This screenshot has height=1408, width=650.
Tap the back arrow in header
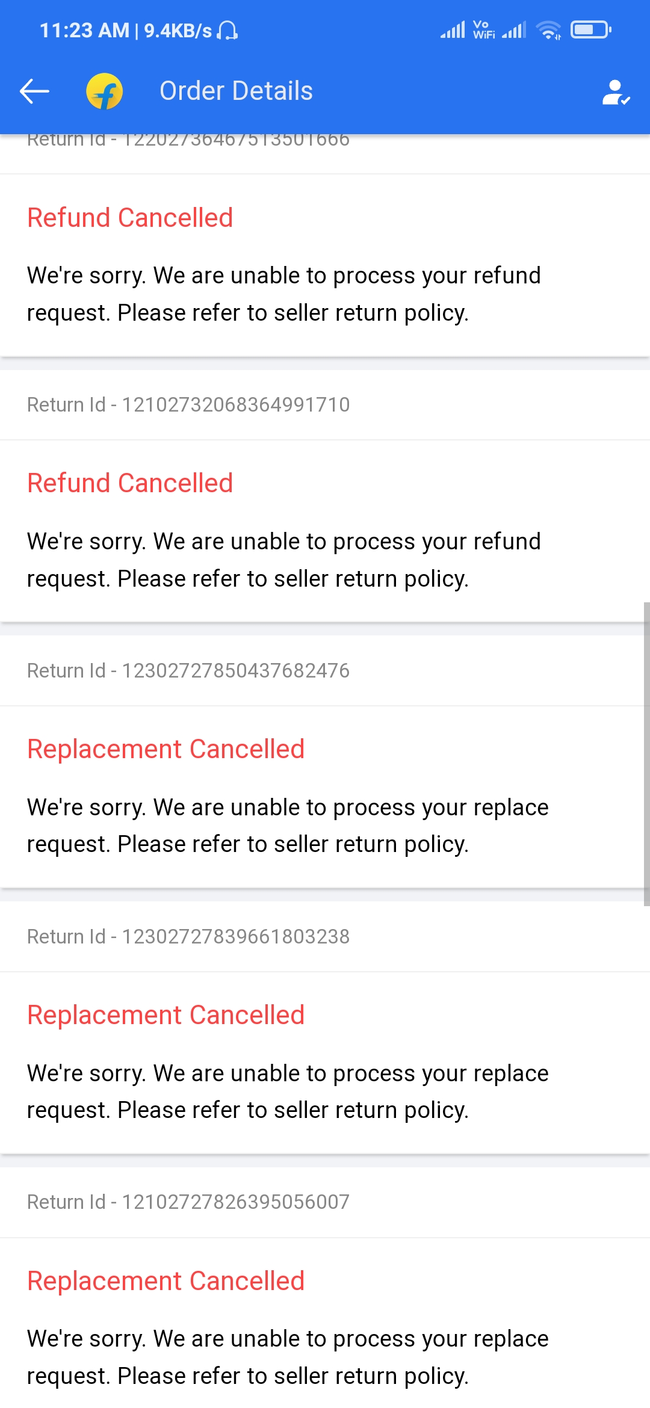pyautogui.click(x=34, y=91)
